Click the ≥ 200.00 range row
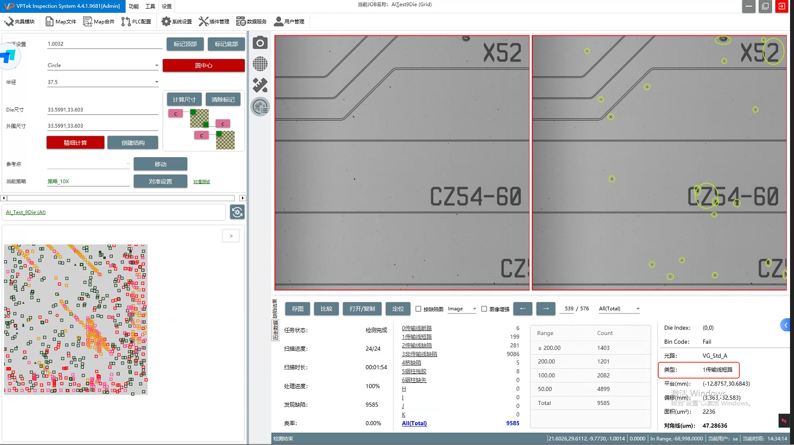 click(x=590, y=348)
